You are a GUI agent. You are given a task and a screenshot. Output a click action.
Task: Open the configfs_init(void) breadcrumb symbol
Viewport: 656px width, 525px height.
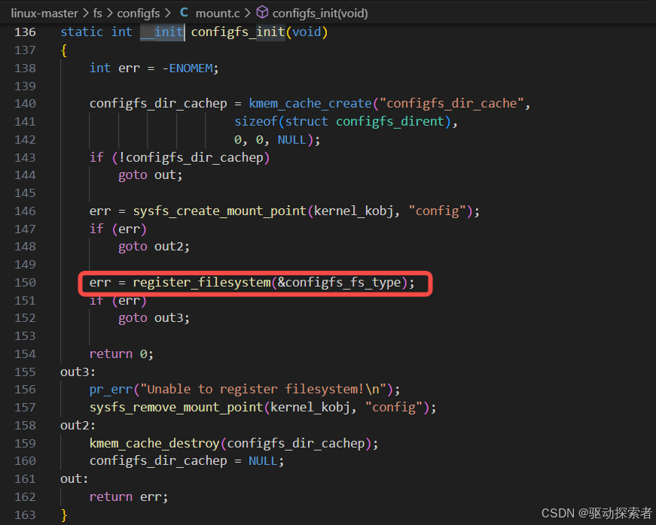click(320, 14)
